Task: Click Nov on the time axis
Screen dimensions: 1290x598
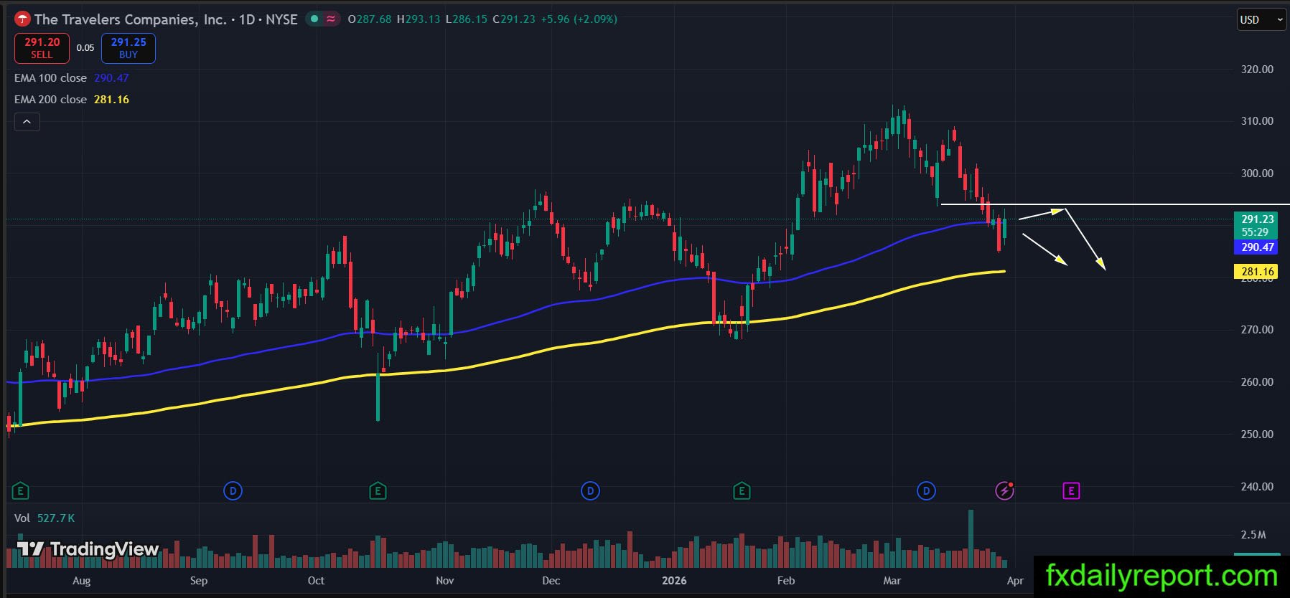Action: [x=445, y=581]
